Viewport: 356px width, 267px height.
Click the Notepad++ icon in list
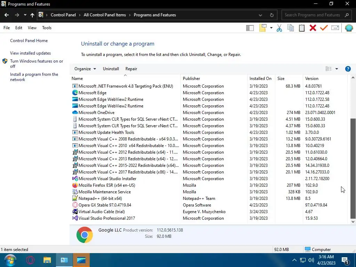point(75,198)
